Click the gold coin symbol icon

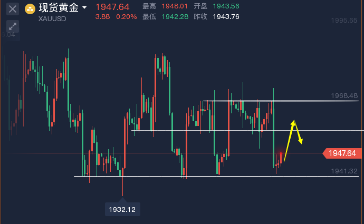click(30, 8)
